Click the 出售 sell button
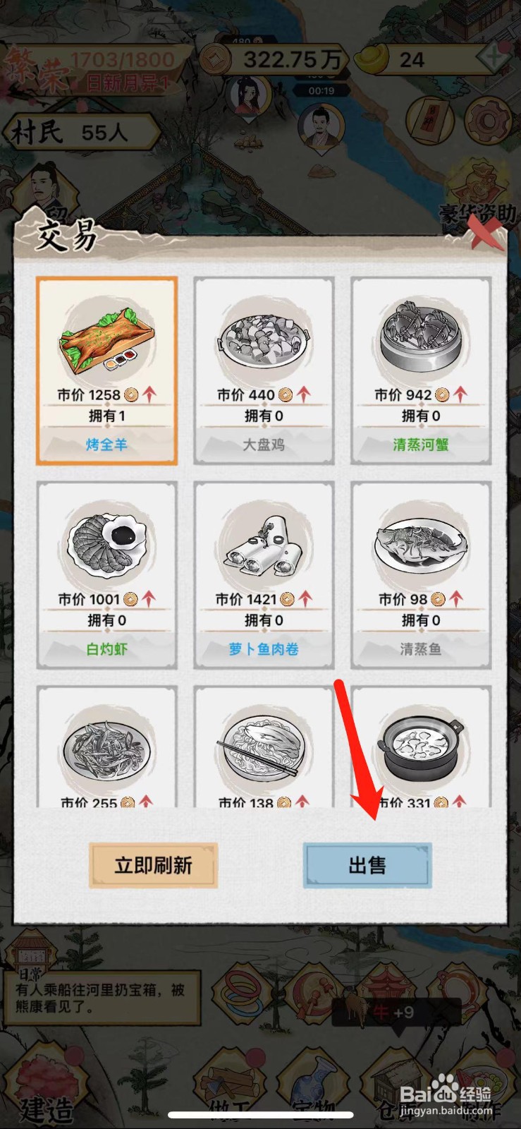 tap(367, 865)
